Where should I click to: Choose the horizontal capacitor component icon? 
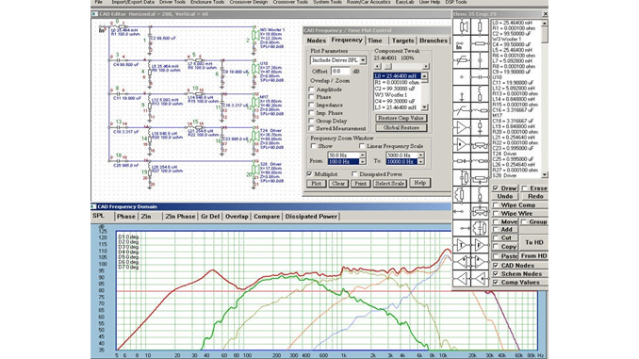tap(480, 77)
